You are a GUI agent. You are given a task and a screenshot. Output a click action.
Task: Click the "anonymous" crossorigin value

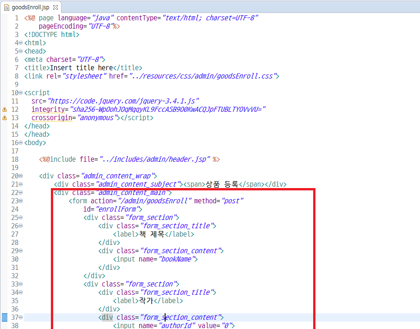pyautogui.click(x=97, y=118)
